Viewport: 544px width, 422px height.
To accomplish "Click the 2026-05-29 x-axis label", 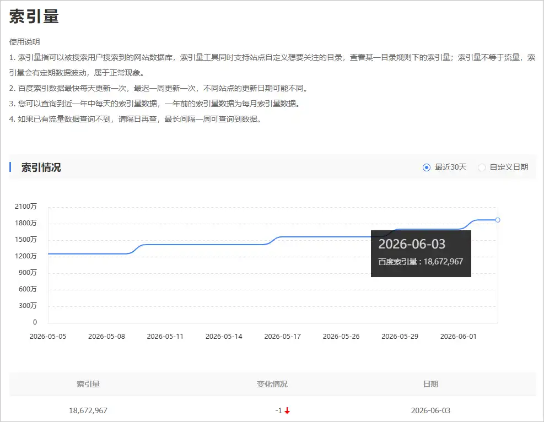I will [400, 337].
